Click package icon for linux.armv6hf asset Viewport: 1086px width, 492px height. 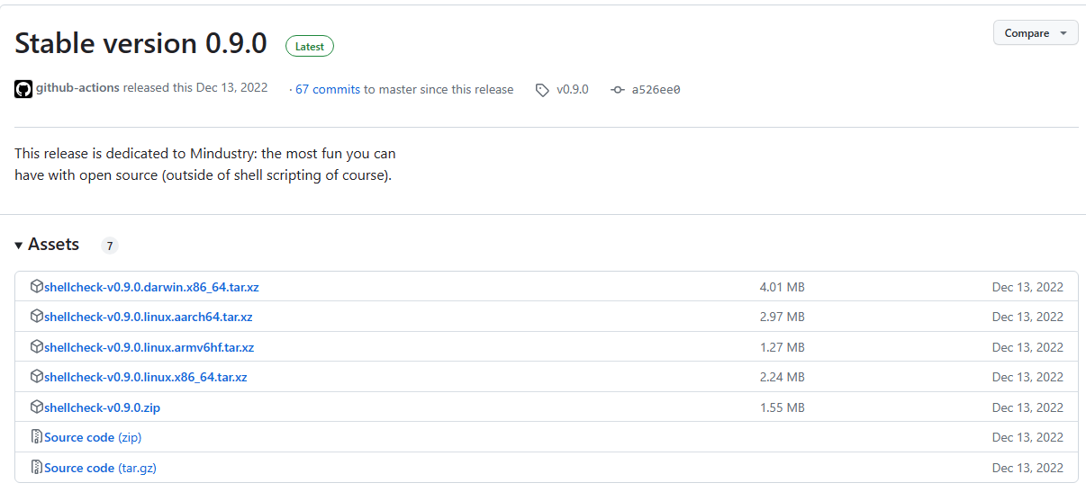coord(37,347)
